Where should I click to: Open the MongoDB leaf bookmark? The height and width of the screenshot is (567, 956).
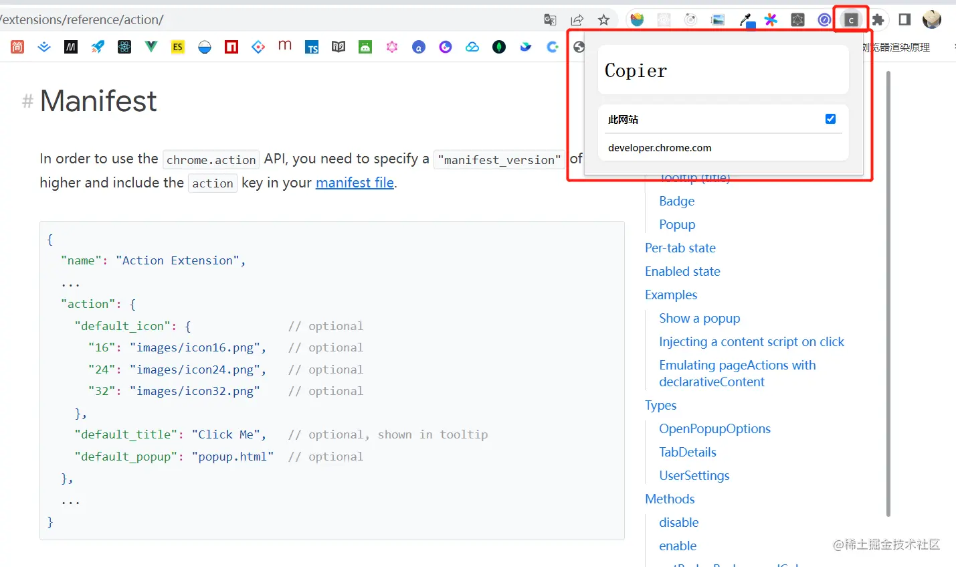(499, 47)
